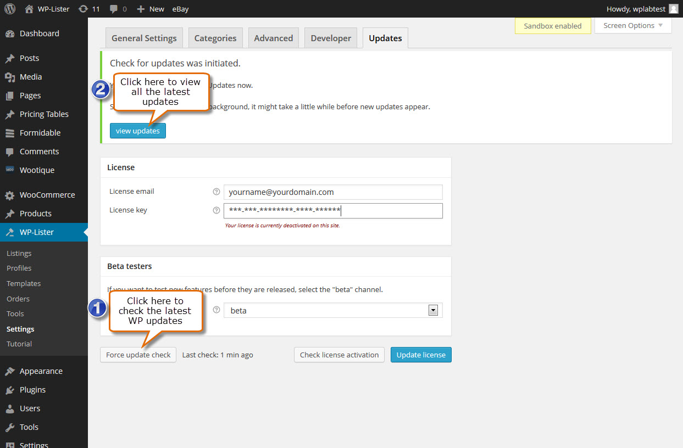
Task: Click the Force update check button
Action: coord(138,355)
